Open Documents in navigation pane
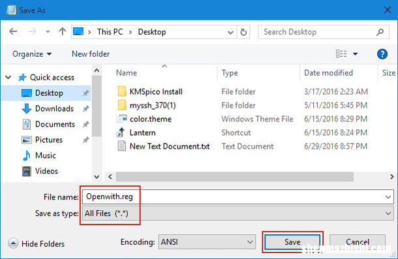This screenshot has height=259, width=398. (55, 125)
